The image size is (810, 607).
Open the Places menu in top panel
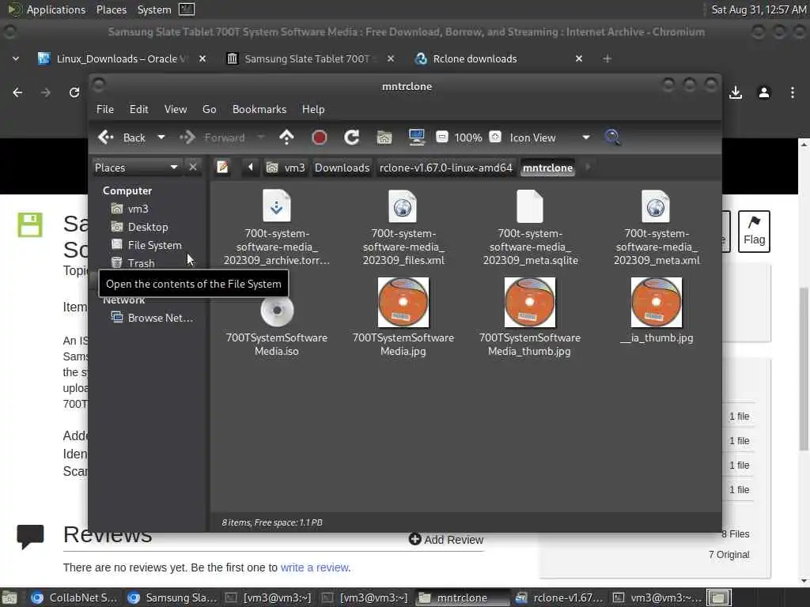pos(111,9)
